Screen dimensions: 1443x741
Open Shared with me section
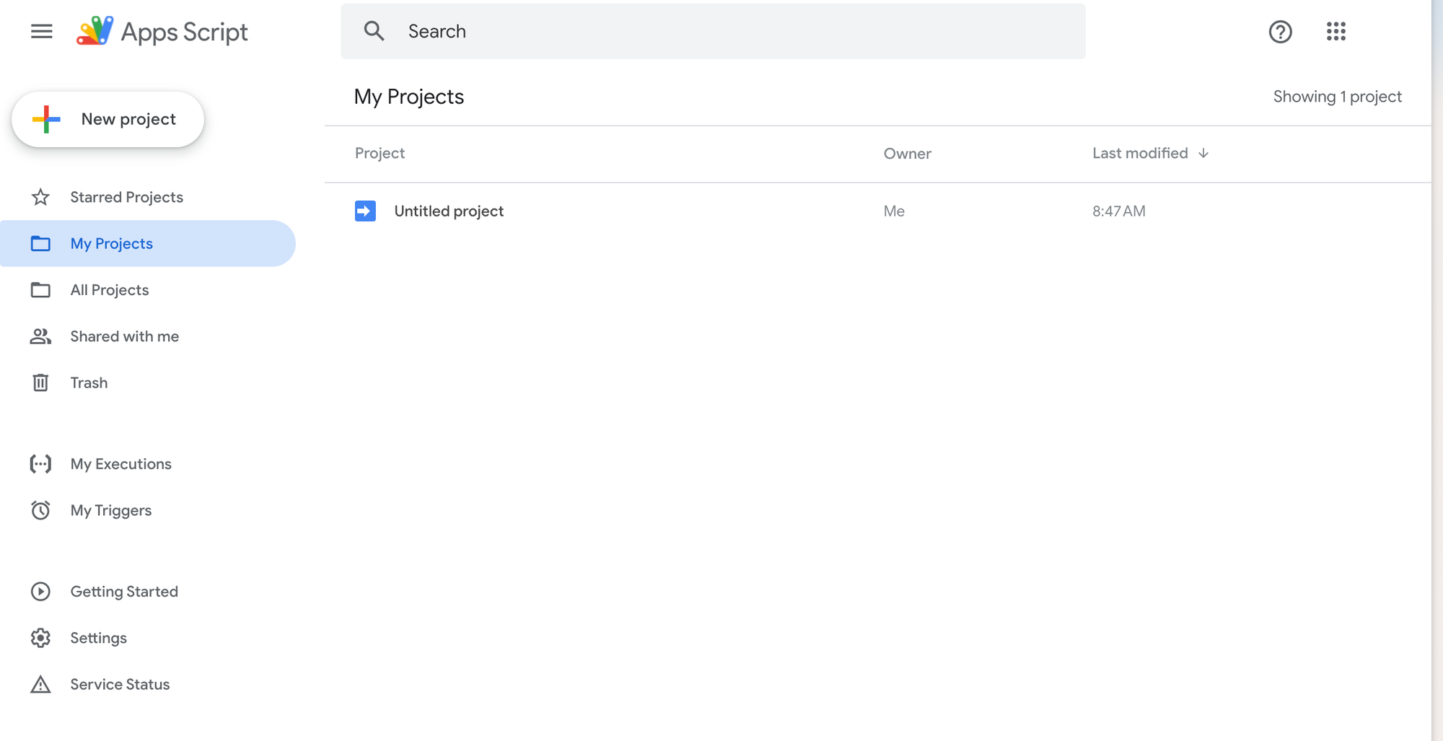tap(124, 336)
